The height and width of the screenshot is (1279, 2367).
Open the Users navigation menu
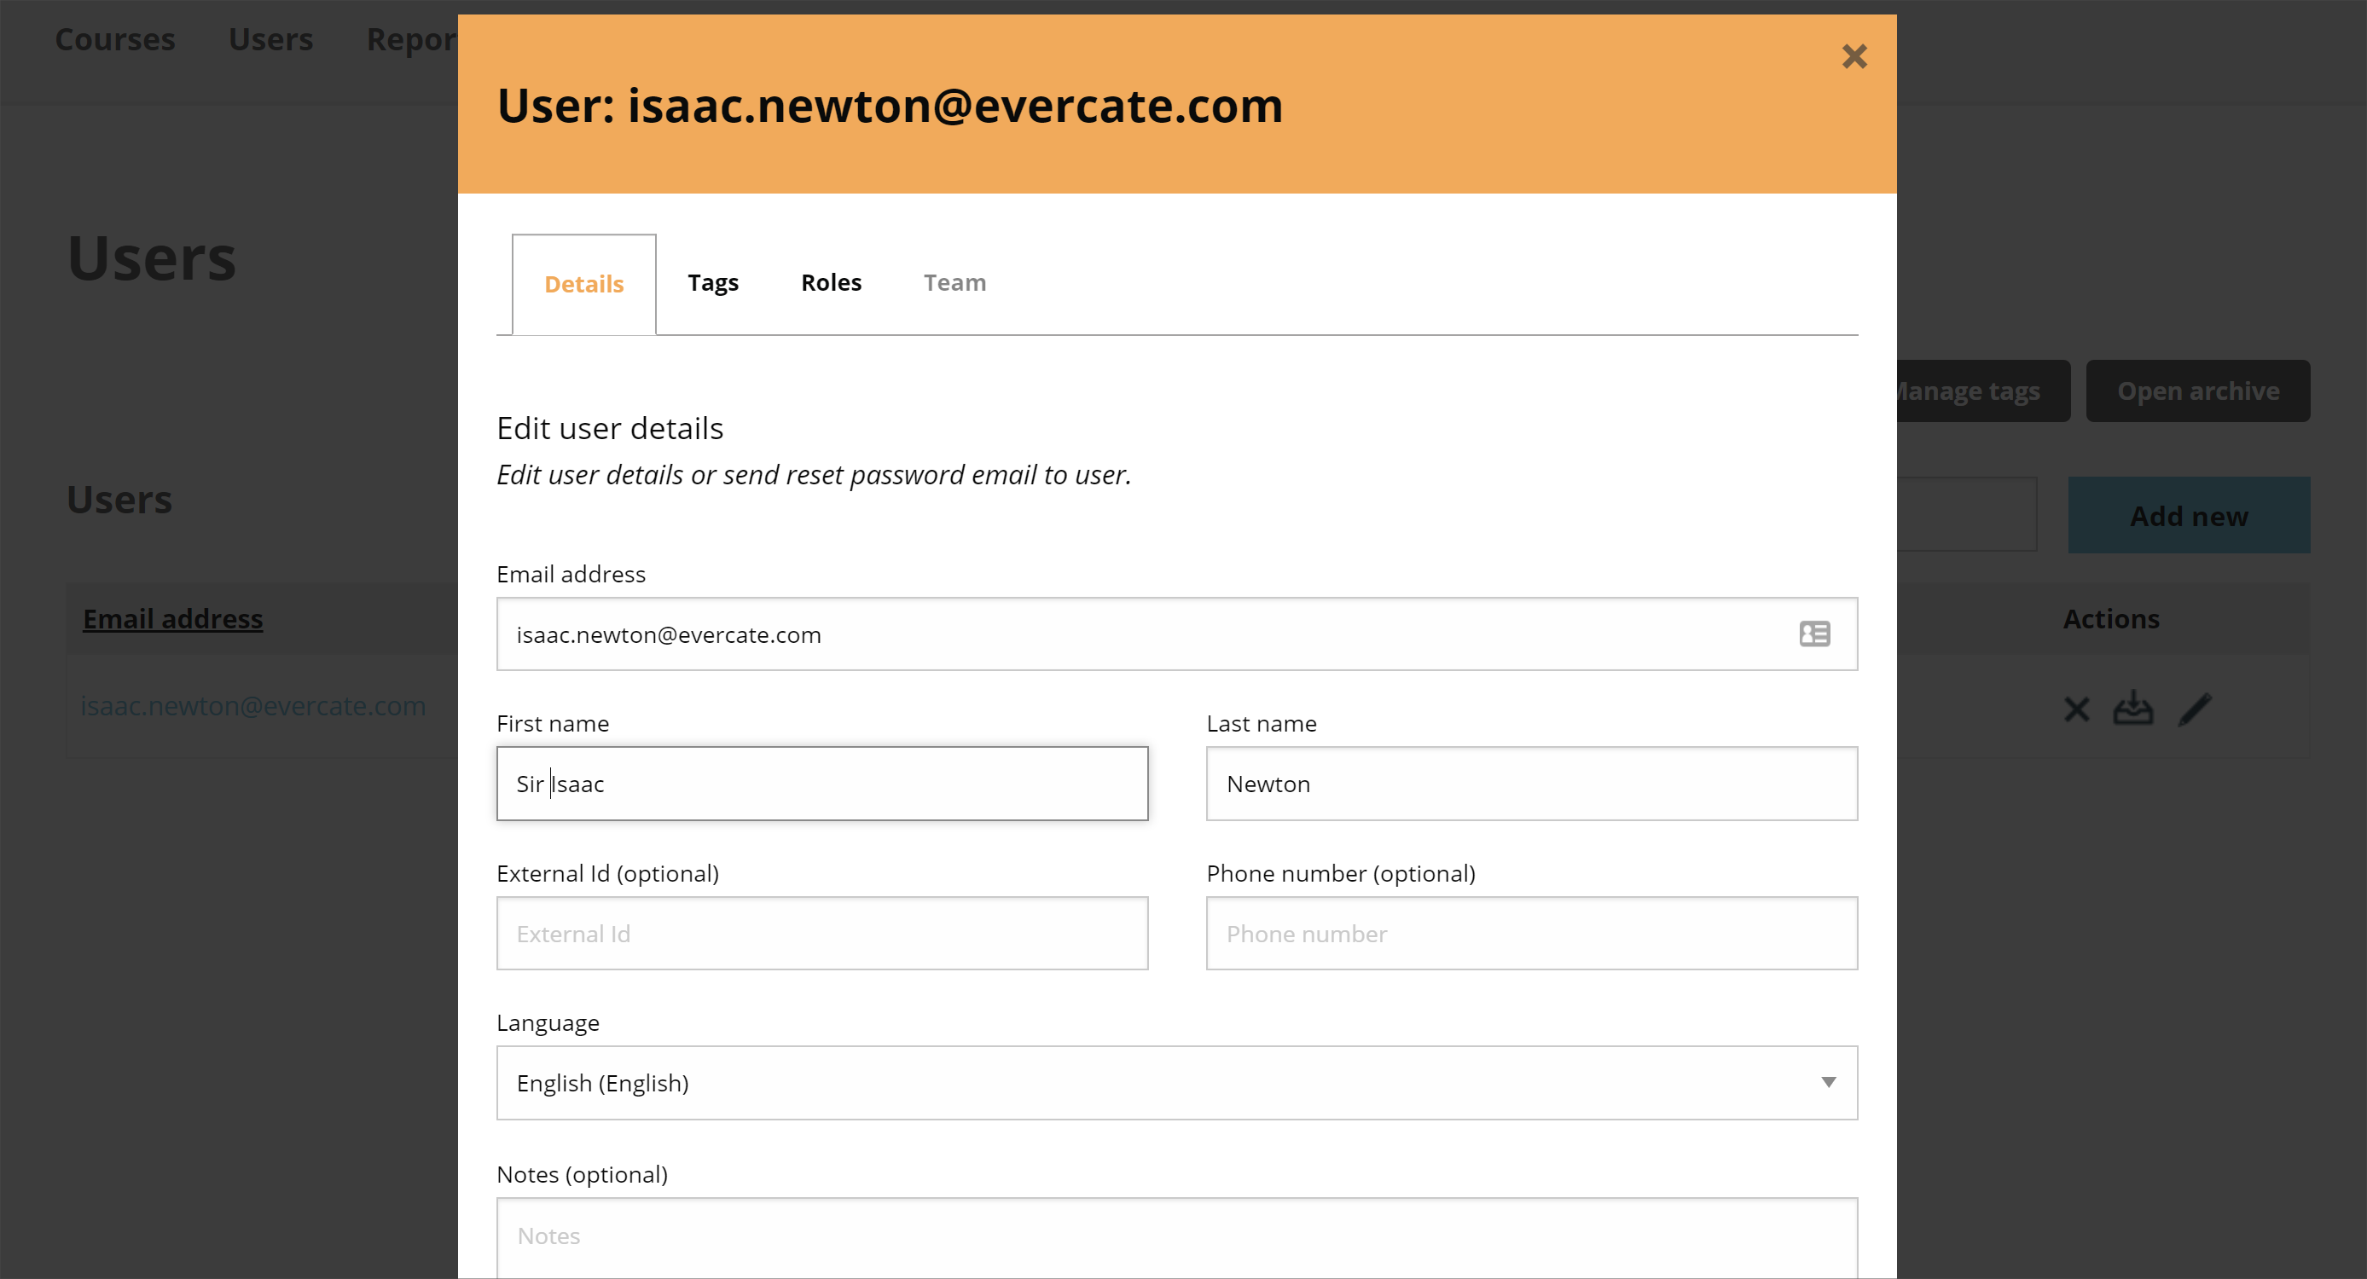click(271, 38)
